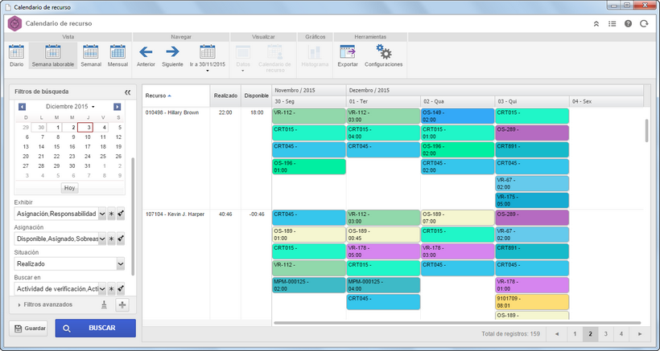Switch to Mensual monthly view
The height and width of the screenshot is (351, 660).
tap(118, 56)
